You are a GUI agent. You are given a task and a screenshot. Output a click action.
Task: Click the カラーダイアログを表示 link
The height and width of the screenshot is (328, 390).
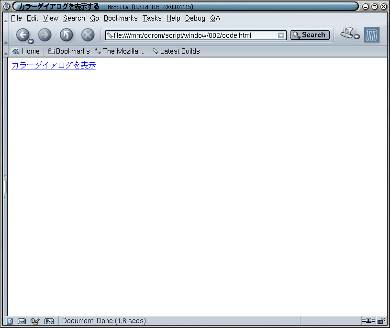[x=54, y=65]
